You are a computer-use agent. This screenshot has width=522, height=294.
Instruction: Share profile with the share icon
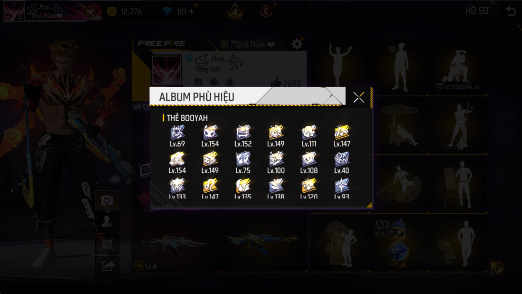(107, 266)
